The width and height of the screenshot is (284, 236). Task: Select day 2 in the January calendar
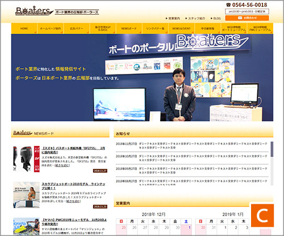coord(233,230)
